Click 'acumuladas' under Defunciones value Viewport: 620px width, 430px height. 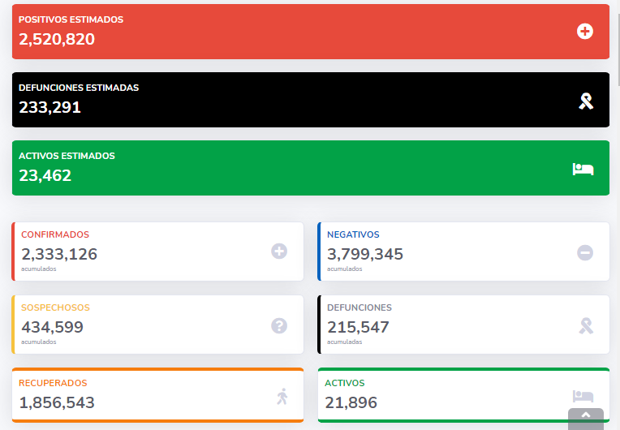click(344, 342)
